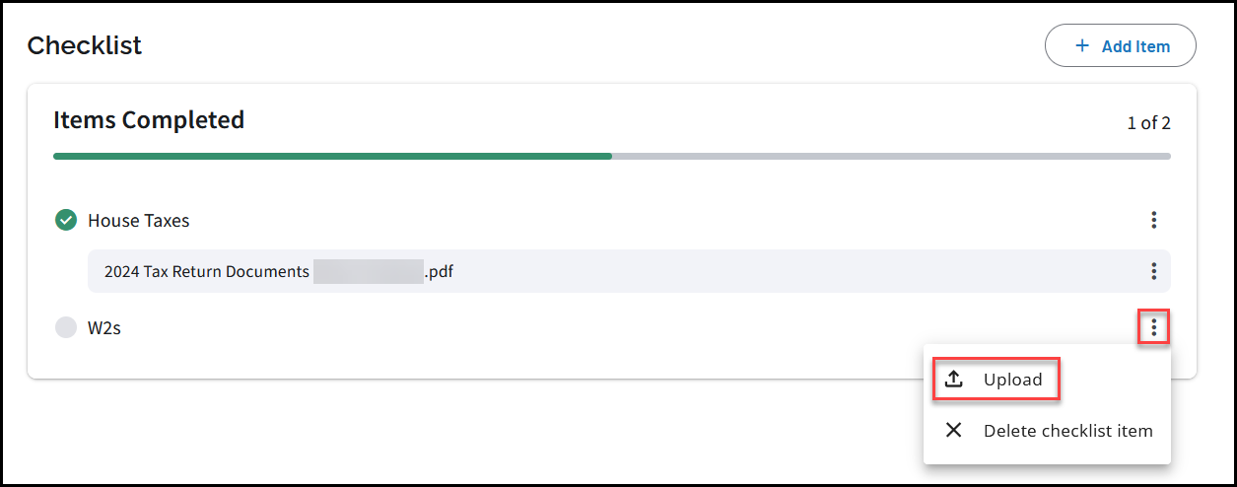The height and width of the screenshot is (487, 1237).
Task: Click the Checklist heading
Action: (85, 45)
